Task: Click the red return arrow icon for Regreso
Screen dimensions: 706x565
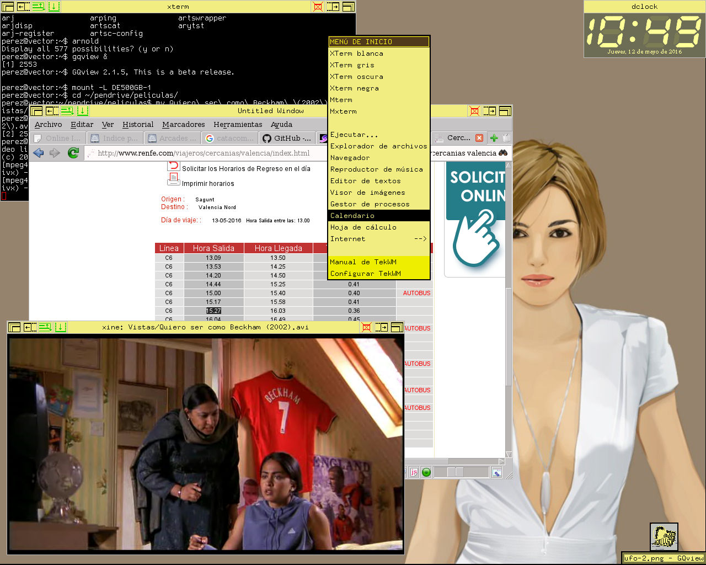Action: (173, 166)
